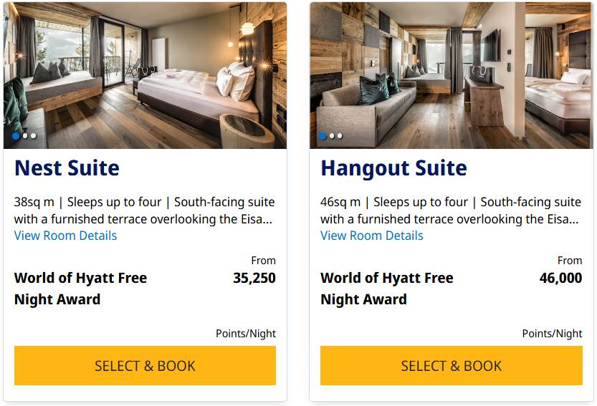Click the 35,250 points price
Screen dimensions: 597x406
click(254, 278)
